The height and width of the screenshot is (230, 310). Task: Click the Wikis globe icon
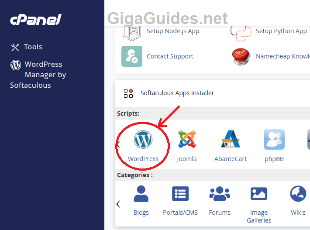pos(298,194)
